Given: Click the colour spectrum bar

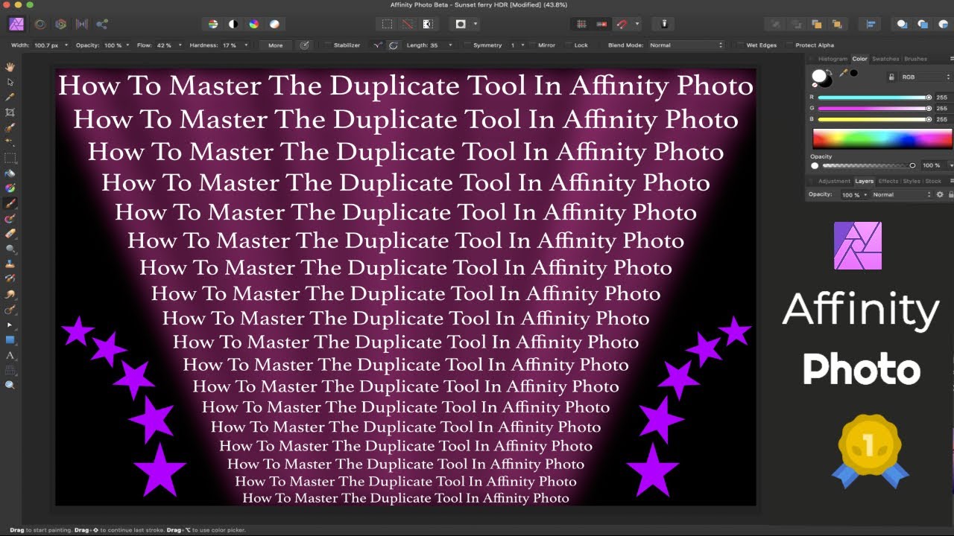Looking at the screenshot, I should (882, 139).
